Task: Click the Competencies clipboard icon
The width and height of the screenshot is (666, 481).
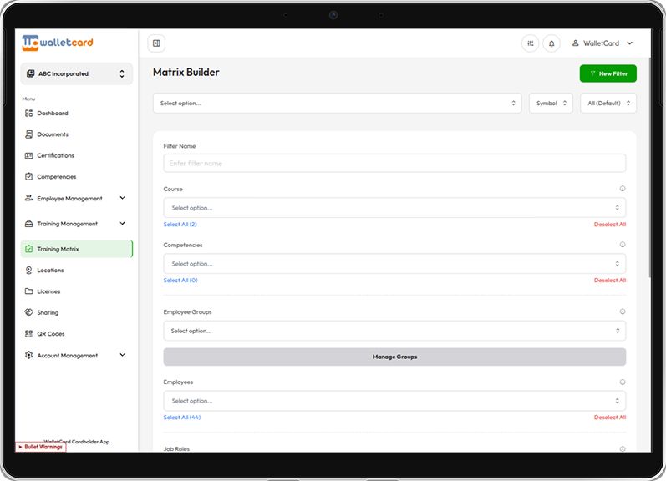Action: coord(28,176)
